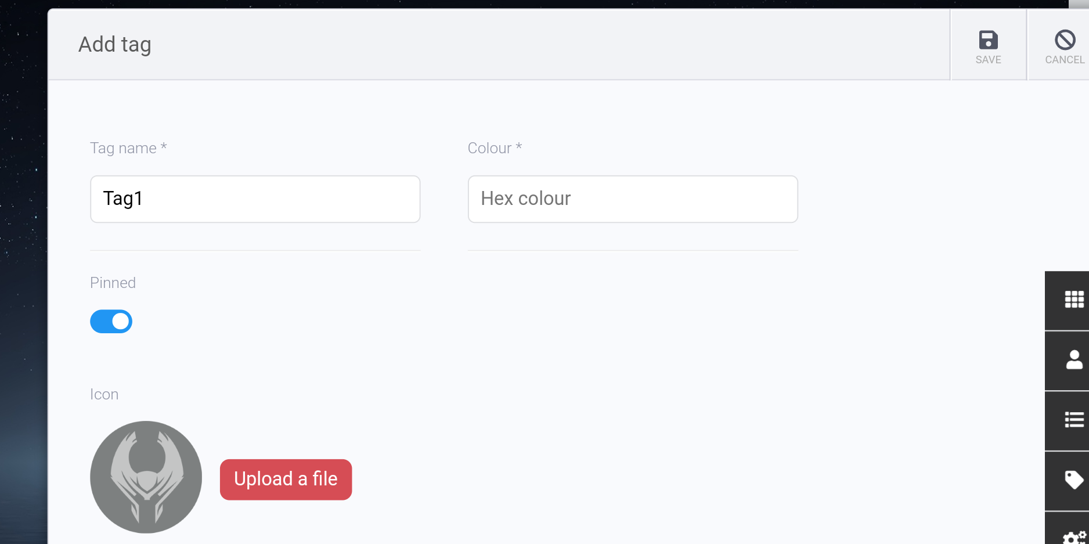1089x544 pixels.
Task: Click the Tag name field containing Tag1
Action: [x=255, y=199]
